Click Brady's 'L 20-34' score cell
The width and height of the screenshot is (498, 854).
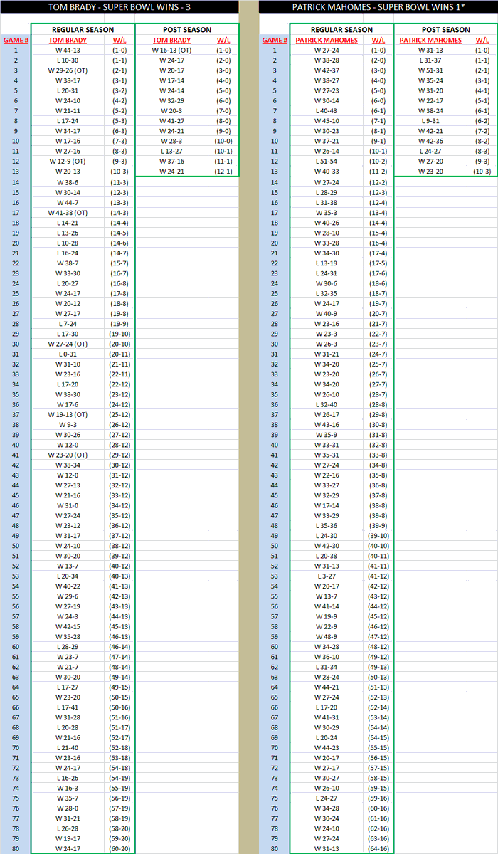pyautogui.click(x=68, y=576)
